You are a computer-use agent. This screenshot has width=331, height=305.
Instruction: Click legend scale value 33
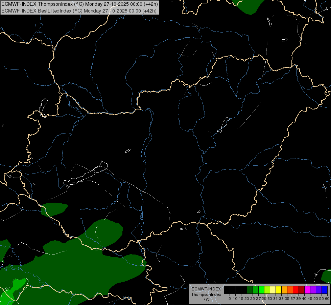(x=281, y=299)
